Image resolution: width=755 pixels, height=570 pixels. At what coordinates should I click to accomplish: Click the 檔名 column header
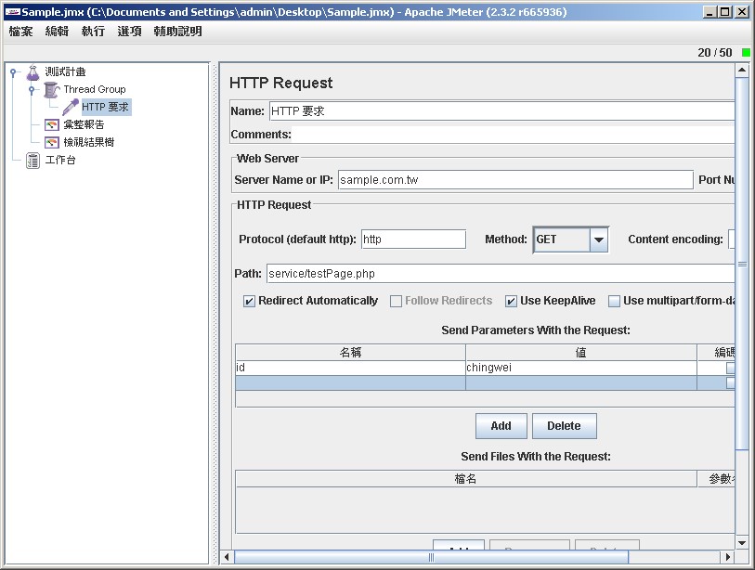465,479
